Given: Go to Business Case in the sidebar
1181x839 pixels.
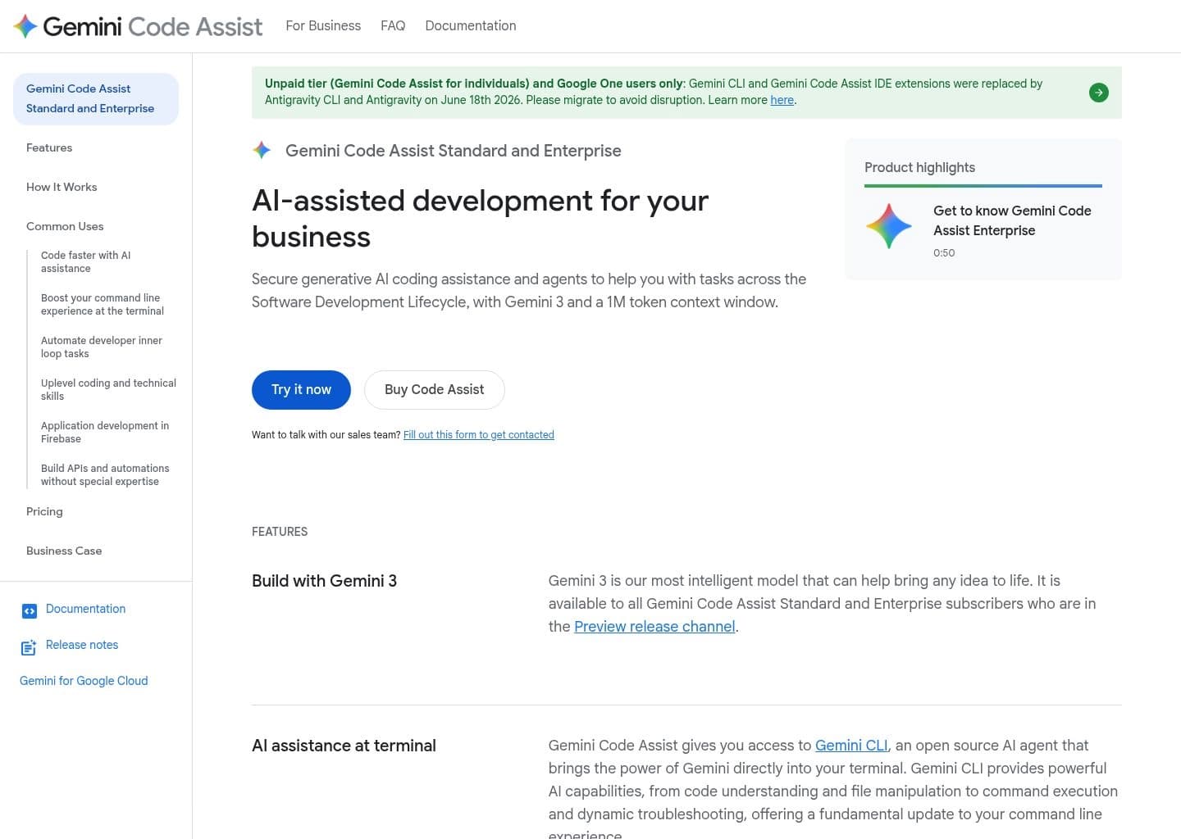Looking at the screenshot, I should pyautogui.click(x=64, y=551).
